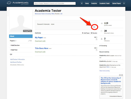Open the My Paper title link
The width and height of the screenshot is (131, 99).
[39, 37]
